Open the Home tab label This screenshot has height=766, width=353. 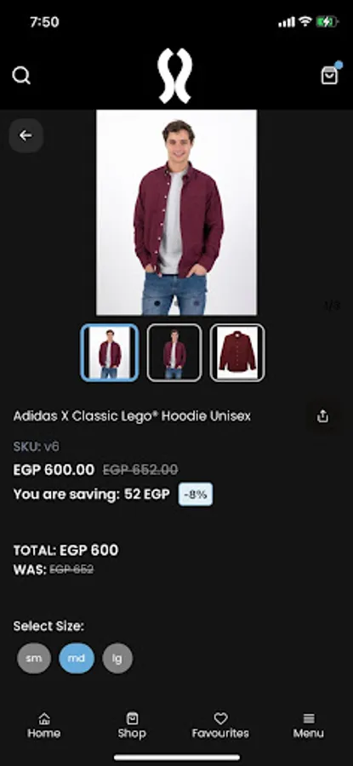44,734
